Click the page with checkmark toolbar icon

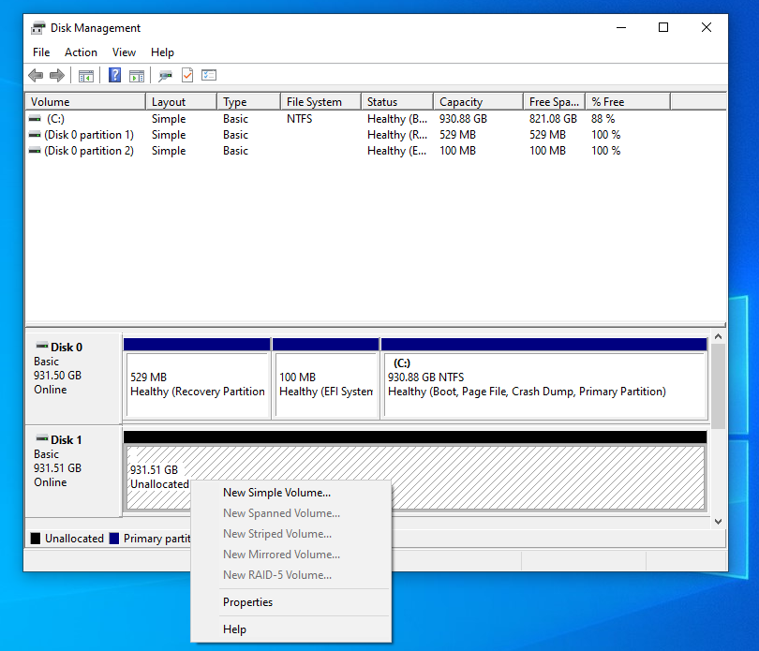click(x=187, y=75)
